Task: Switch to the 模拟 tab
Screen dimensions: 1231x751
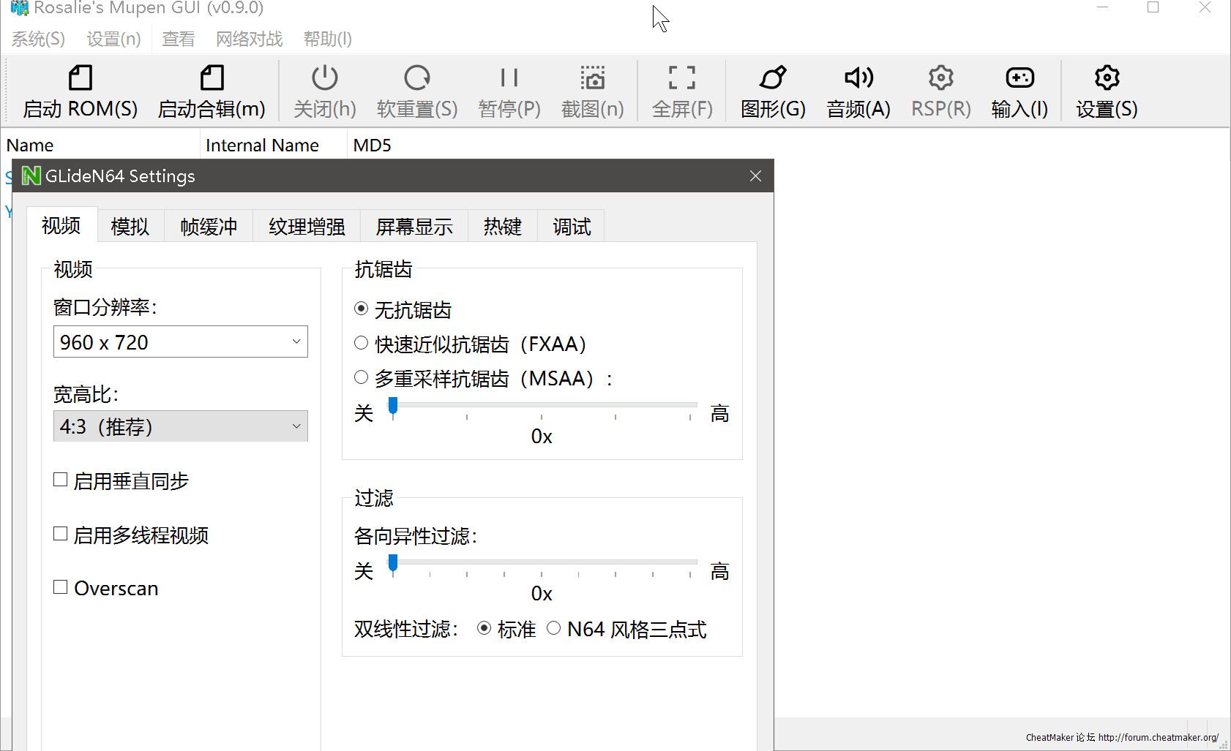Action: 130,227
